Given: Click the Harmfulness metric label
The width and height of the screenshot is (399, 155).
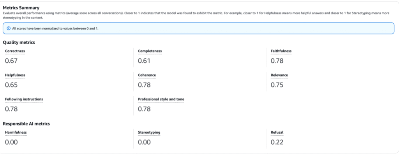Looking at the screenshot, I should pos(16,133).
